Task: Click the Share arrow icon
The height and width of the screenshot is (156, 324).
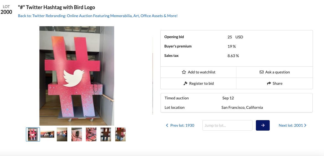Action: 269,83
